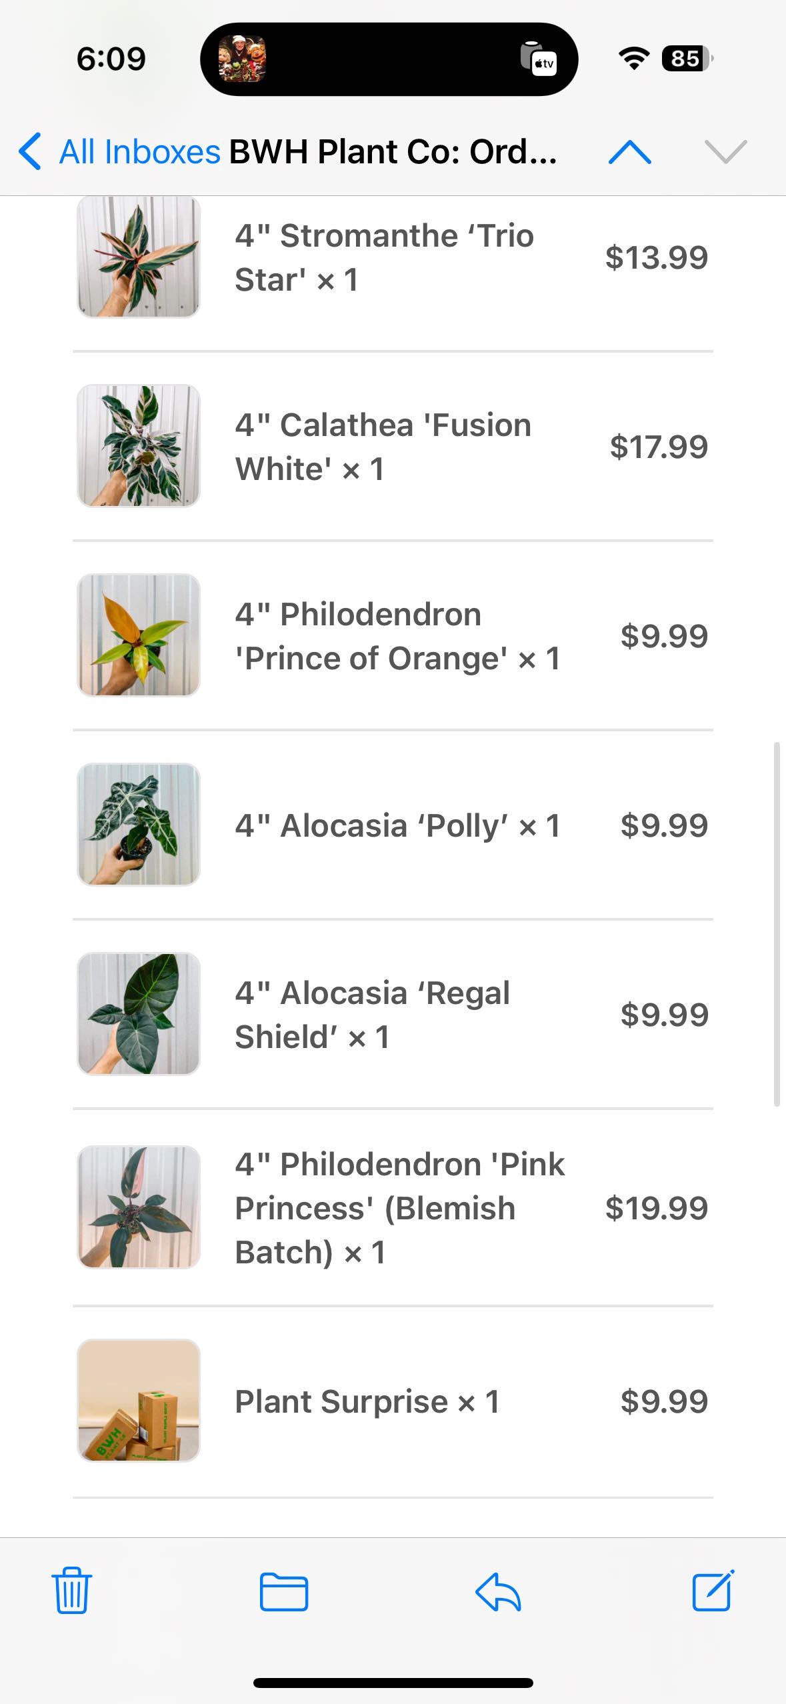Select Alocasia 'Regal Shield' item name
Screen dimensions: 786x1704
[x=372, y=1015]
